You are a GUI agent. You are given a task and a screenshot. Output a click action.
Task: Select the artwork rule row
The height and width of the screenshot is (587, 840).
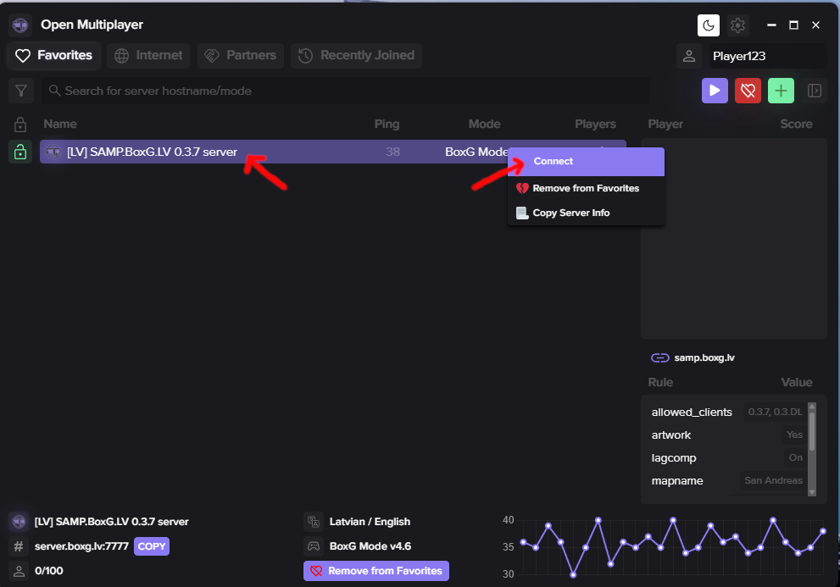pyautogui.click(x=727, y=435)
